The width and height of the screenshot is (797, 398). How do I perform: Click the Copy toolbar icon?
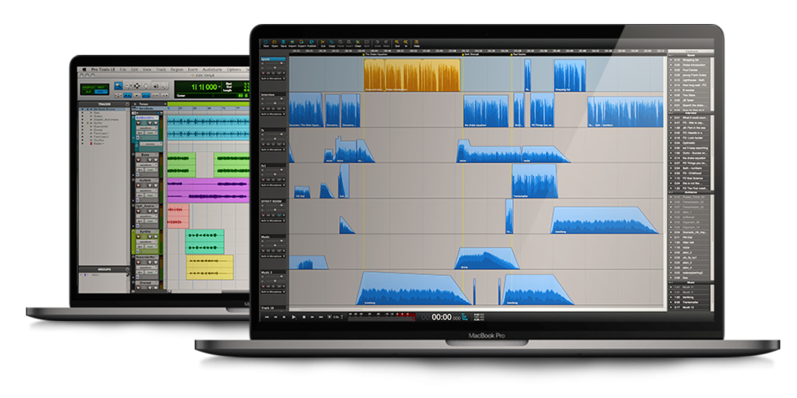(332, 43)
